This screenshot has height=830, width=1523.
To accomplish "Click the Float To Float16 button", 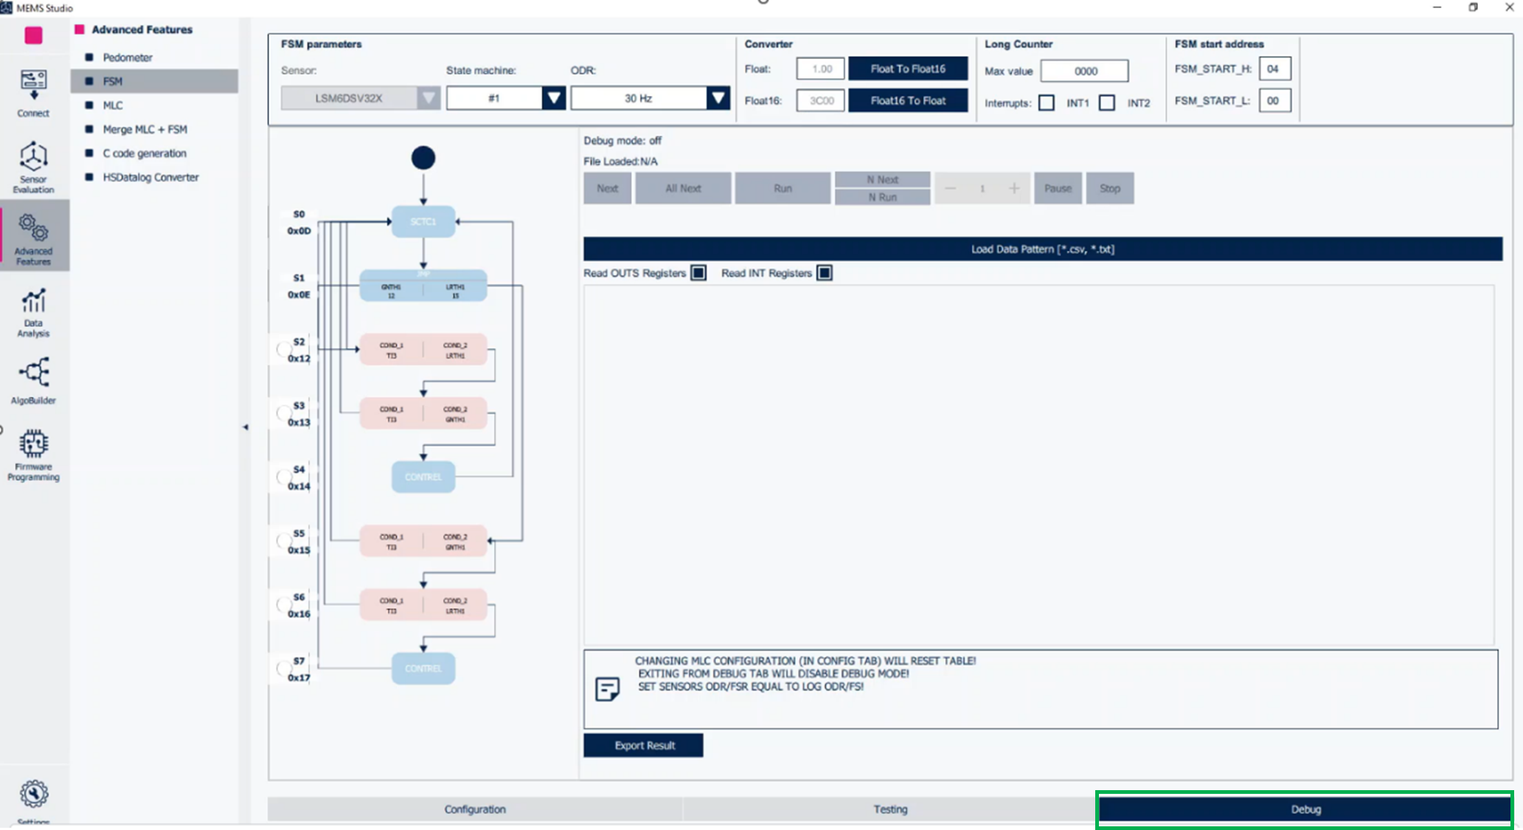I will 908,68.
